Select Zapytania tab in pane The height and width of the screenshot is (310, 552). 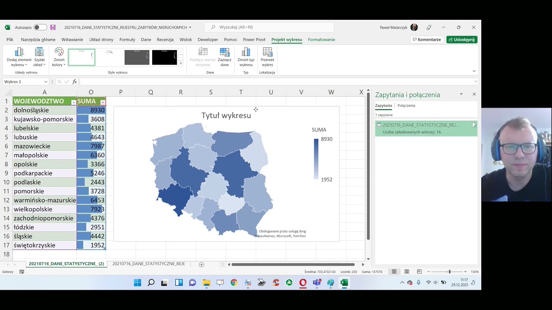pyautogui.click(x=383, y=105)
